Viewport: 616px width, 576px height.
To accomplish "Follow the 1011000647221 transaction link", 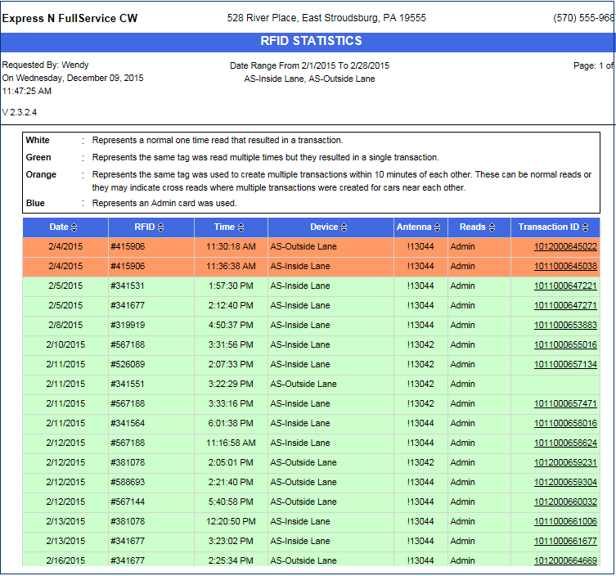I will (565, 286).
